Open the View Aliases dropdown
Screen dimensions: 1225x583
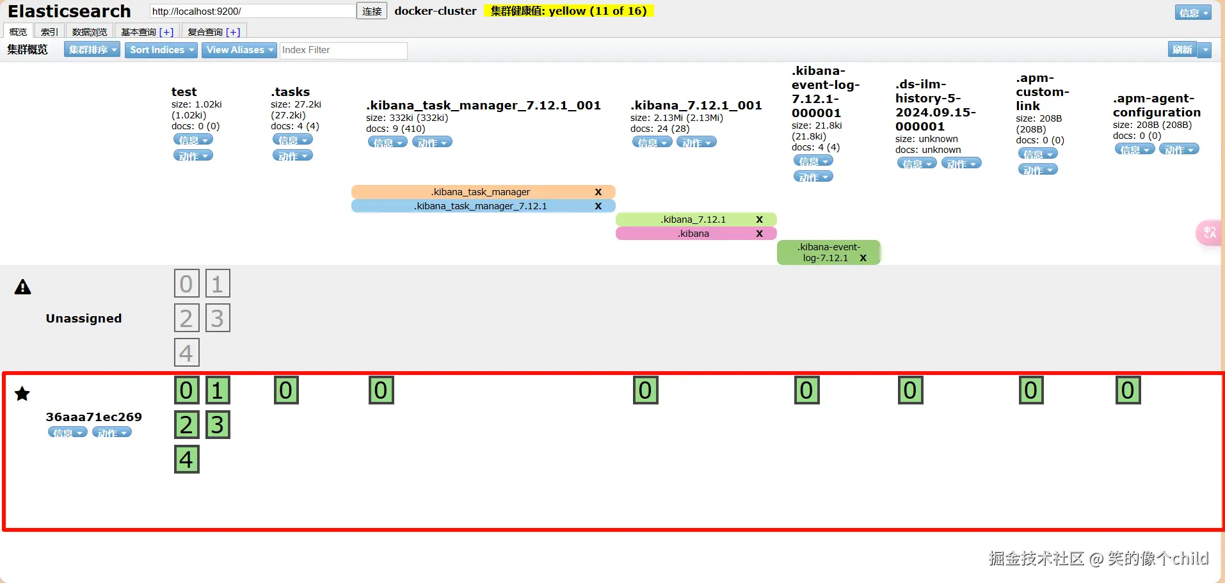pyautogui.click(x=239, y=50)
